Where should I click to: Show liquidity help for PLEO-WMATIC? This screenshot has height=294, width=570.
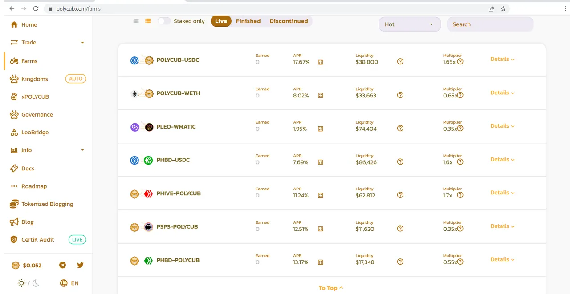click(x=400, y=129)
